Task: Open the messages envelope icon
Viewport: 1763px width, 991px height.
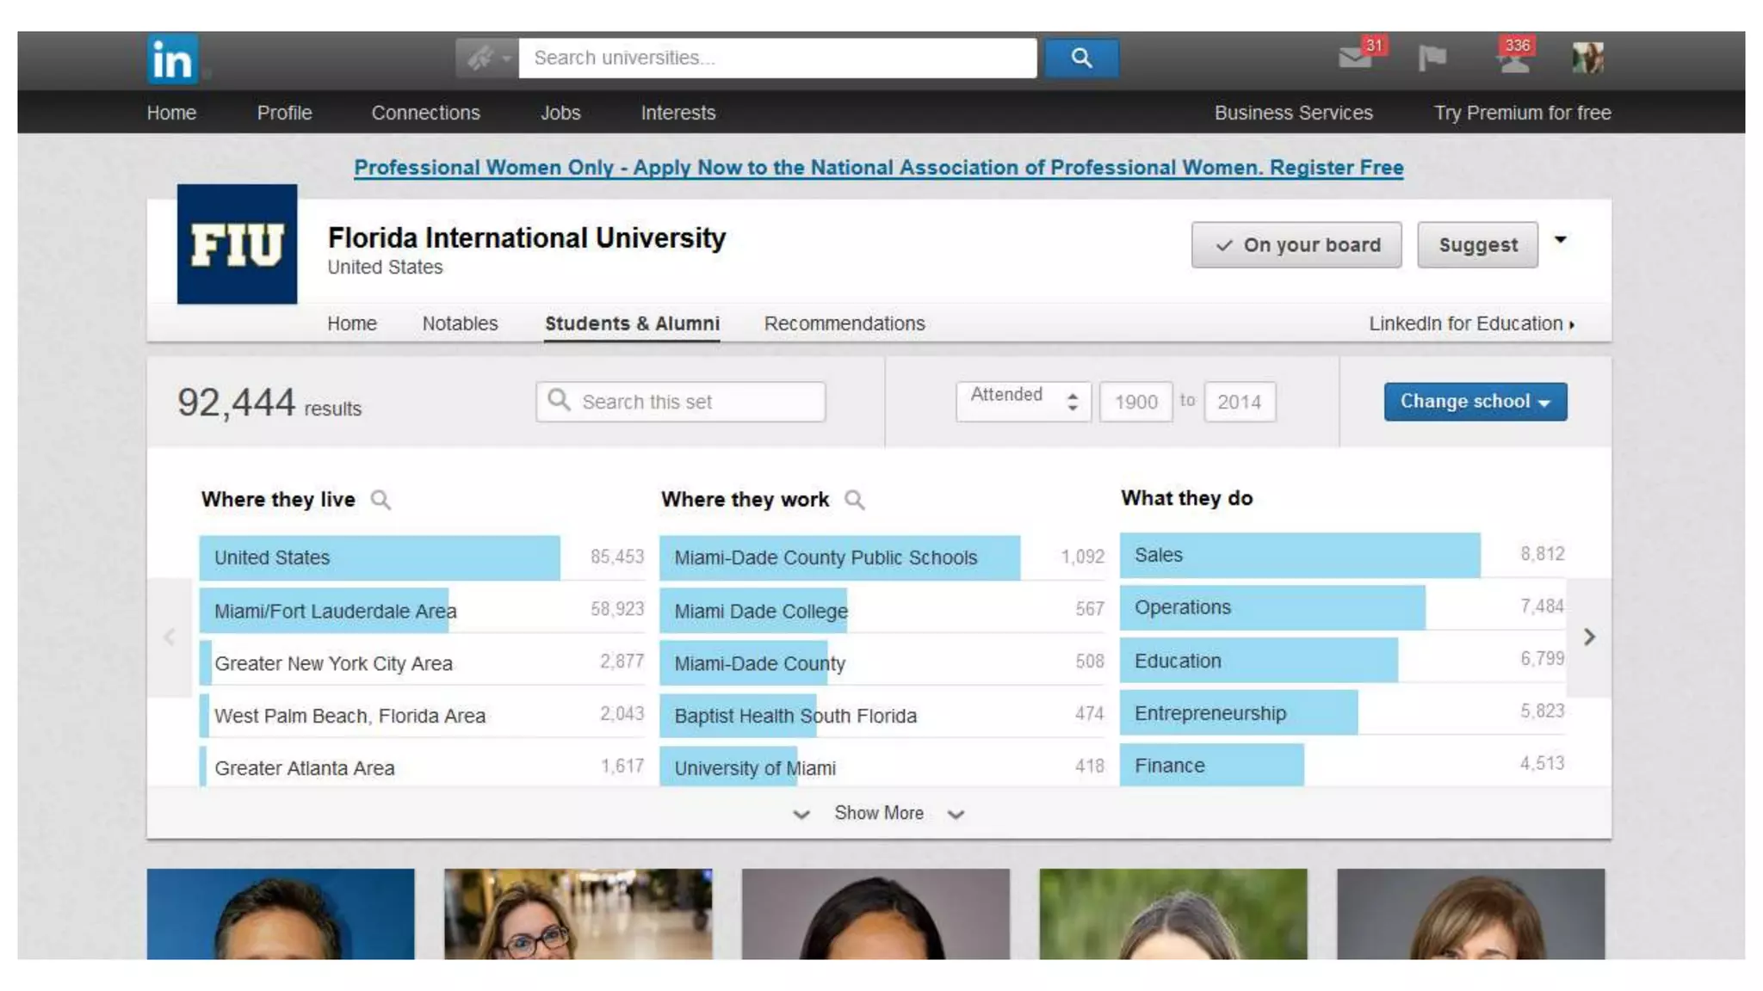Action: 1355,58
